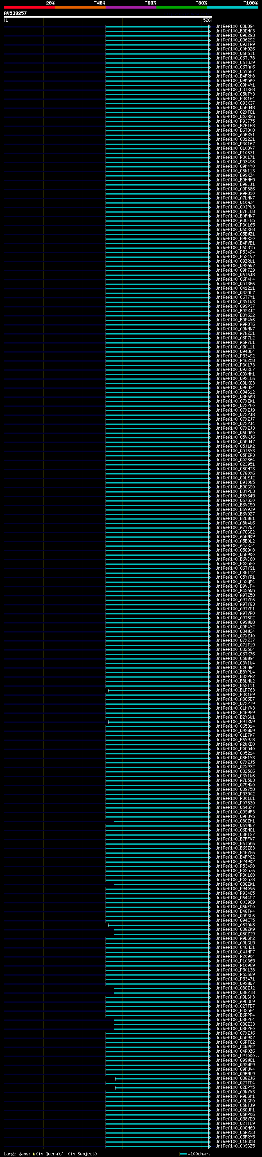Open hit UniRef100_C5Y567
The height and width of the screenshot is (1157, 262).
[x=235, y=71]
